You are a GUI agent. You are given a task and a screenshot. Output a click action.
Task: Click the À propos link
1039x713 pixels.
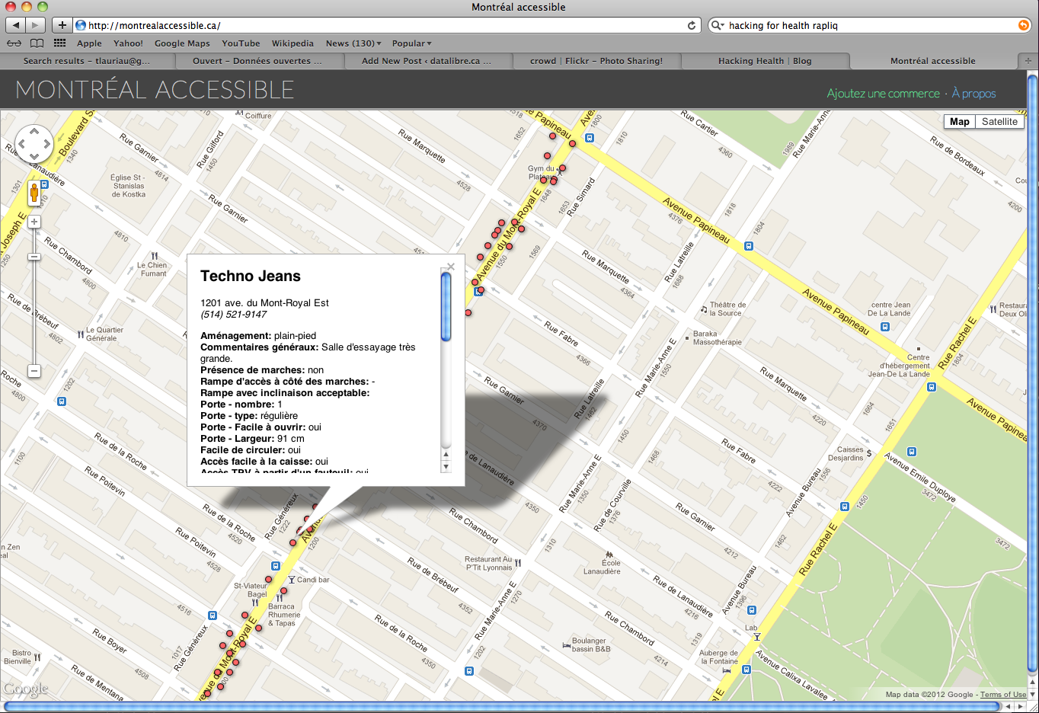click(974, 94)
